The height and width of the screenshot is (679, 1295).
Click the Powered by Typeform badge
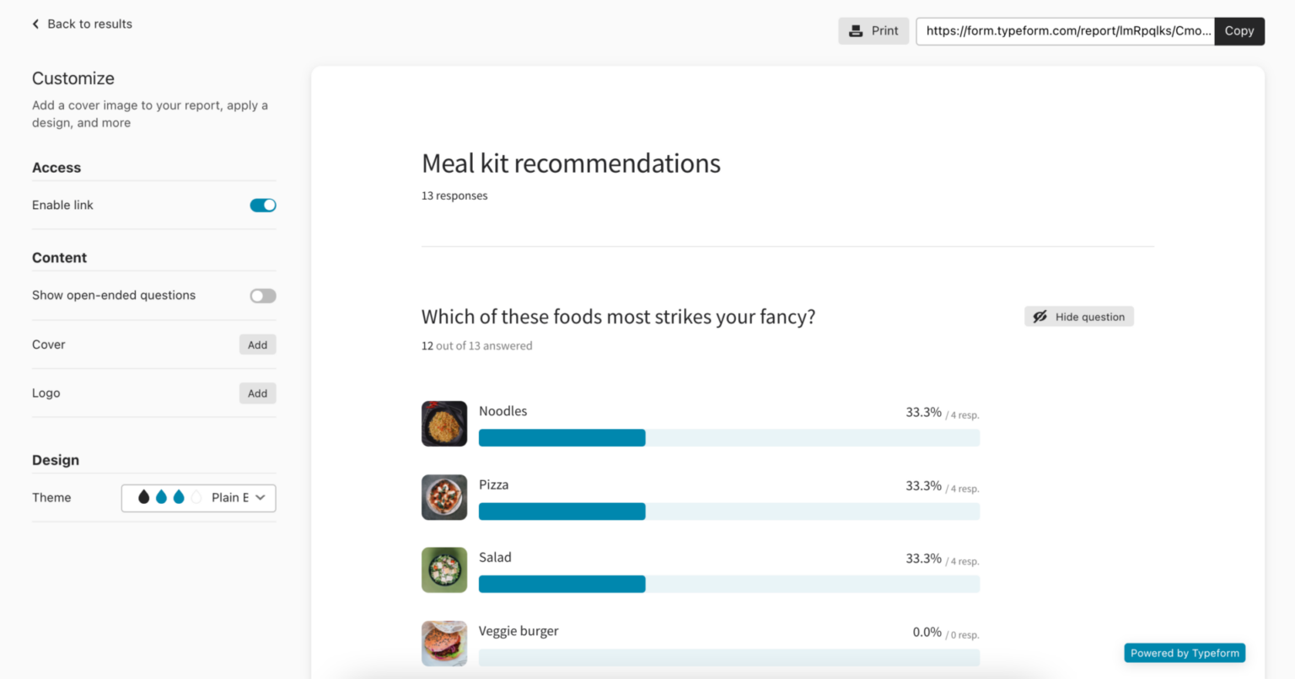pos(1185,653)
